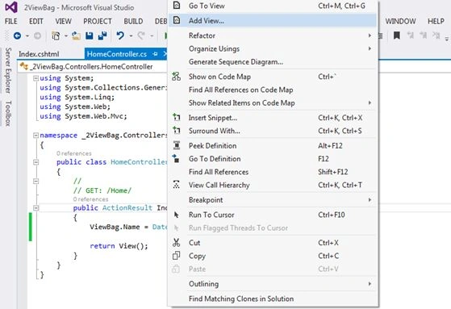The width and height of the screenshot is (451, 309).
Task: Click the Cut scissors icon
Action: click(177, 243)
